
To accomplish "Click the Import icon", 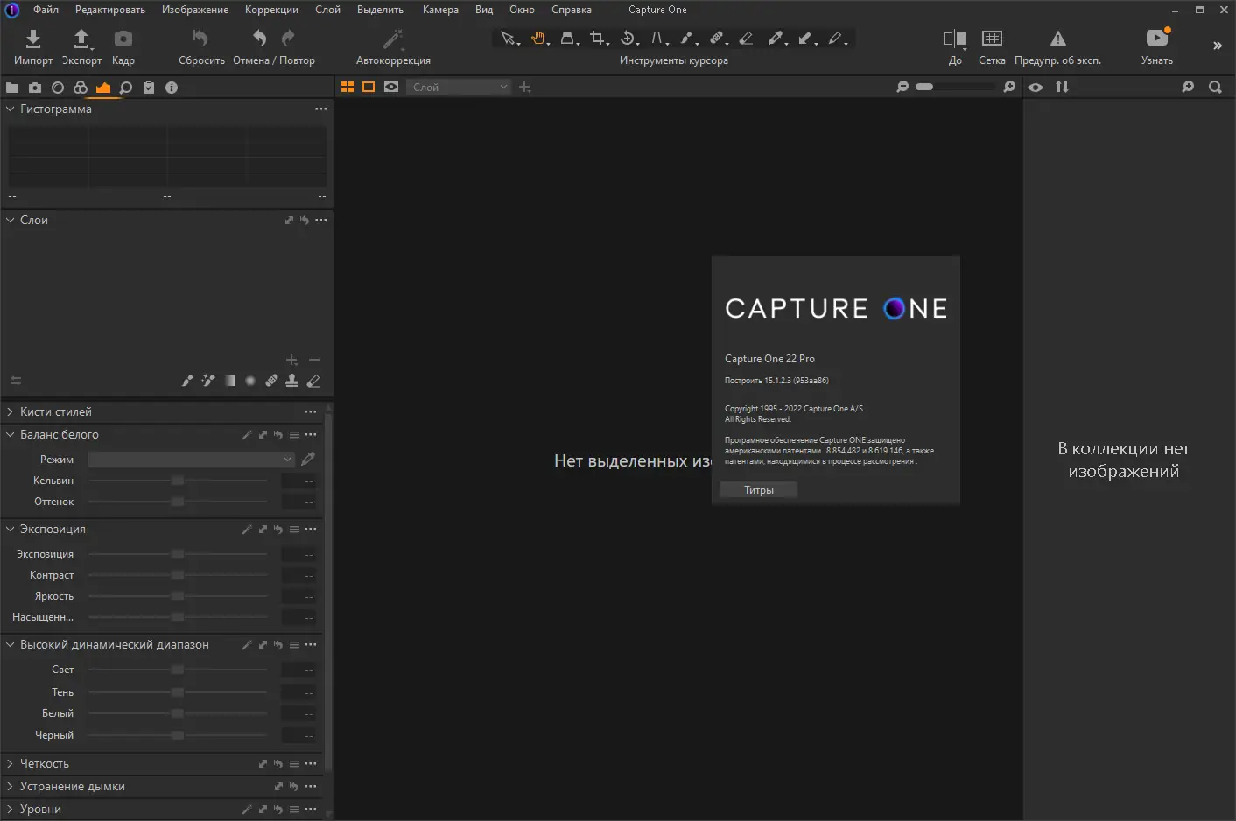I will [x=32, y=39].
